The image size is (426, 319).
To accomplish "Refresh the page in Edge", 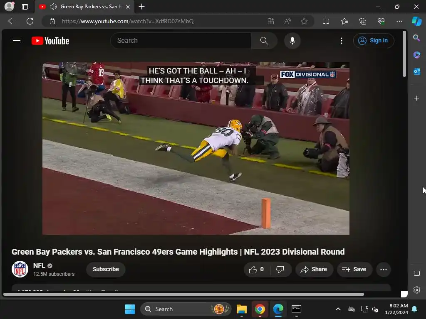I will click(x=30, y=21).
